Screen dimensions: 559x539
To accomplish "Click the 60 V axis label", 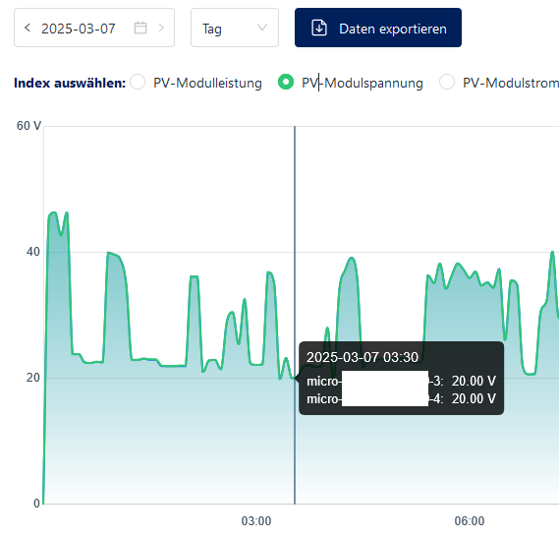I will point(28,126).
